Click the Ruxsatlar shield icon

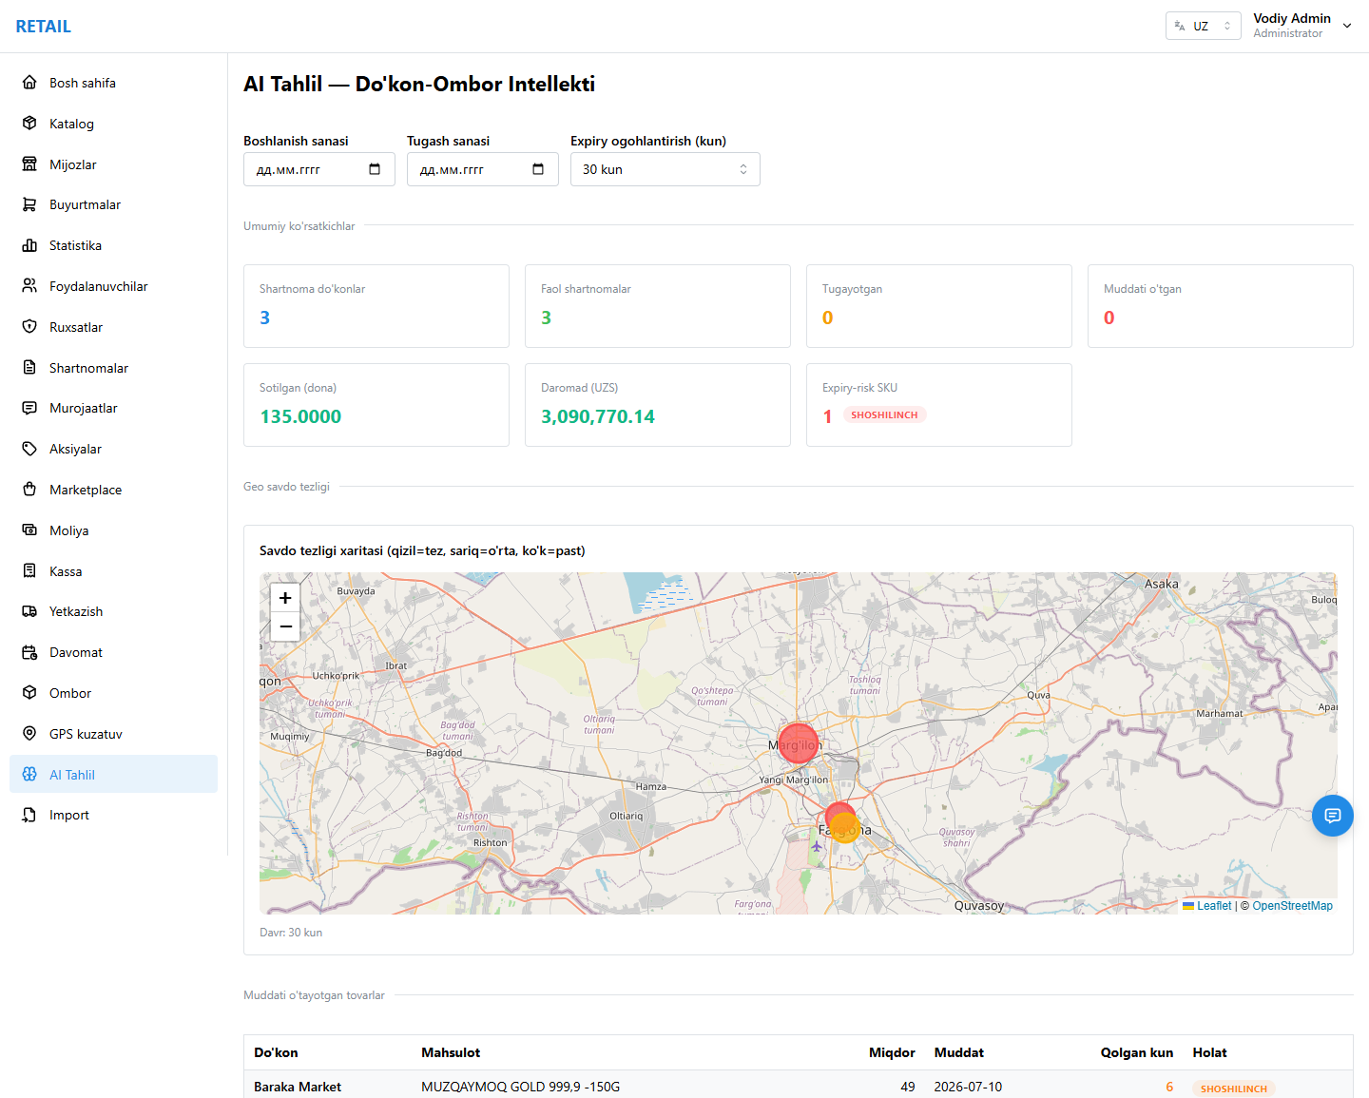pyautogui.click(x=29, y=327)
